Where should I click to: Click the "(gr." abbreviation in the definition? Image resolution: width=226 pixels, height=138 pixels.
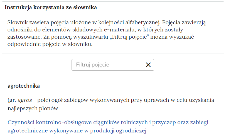click(12, 100)
